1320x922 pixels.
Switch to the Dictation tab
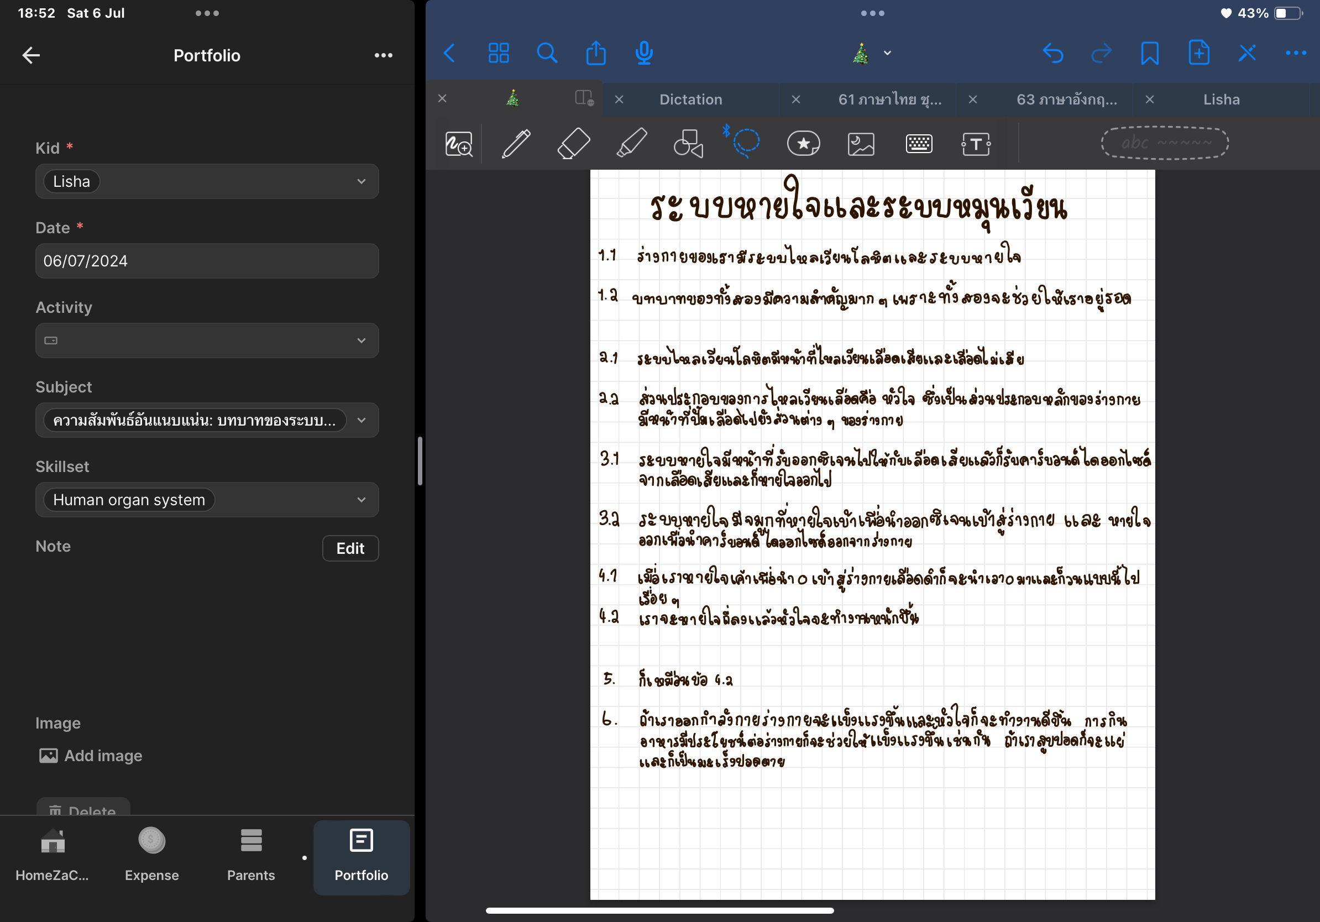[x=690, y=99]
